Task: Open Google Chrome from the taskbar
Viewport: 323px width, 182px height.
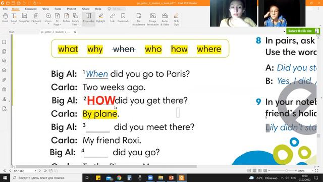Action: [x=119, y=177]
